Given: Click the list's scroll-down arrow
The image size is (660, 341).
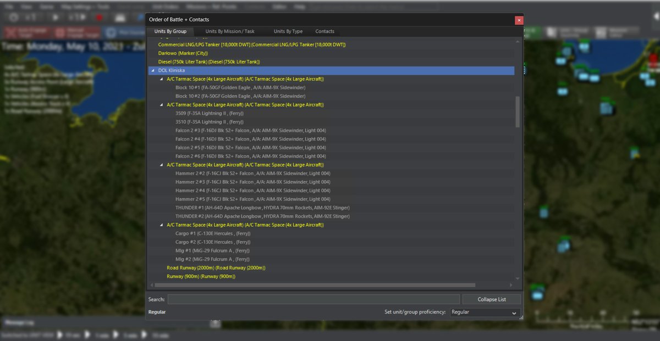Looking at the screenshot, I should 518,278.
